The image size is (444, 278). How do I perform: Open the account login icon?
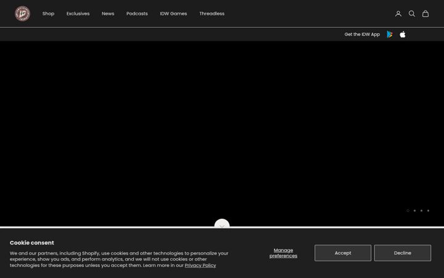(x=398, y=14)
